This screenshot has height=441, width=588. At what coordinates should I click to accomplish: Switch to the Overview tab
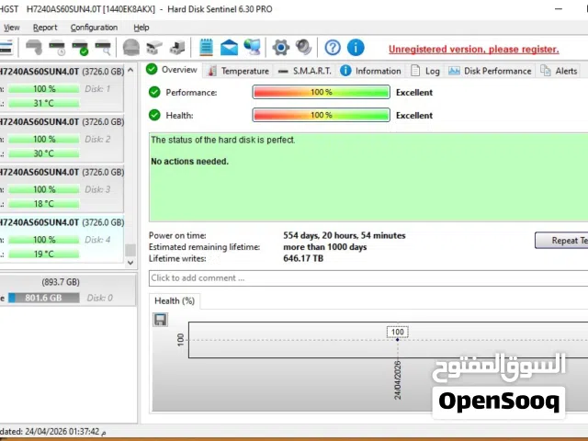[172, 70]
